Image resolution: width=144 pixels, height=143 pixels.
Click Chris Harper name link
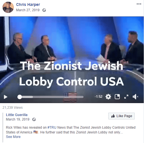pyautogui.click(x=28, y=4)
